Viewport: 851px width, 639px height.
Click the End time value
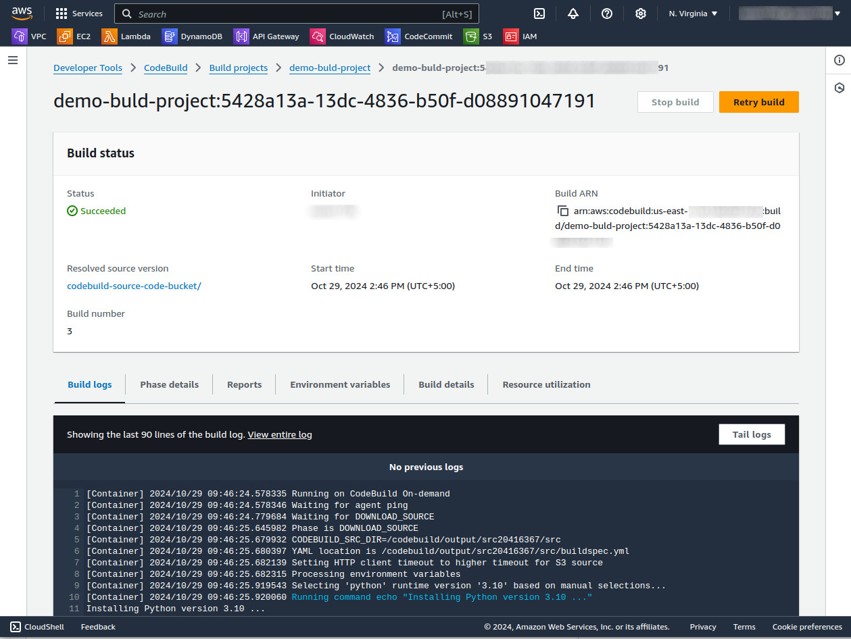click(x=627, y=286)
